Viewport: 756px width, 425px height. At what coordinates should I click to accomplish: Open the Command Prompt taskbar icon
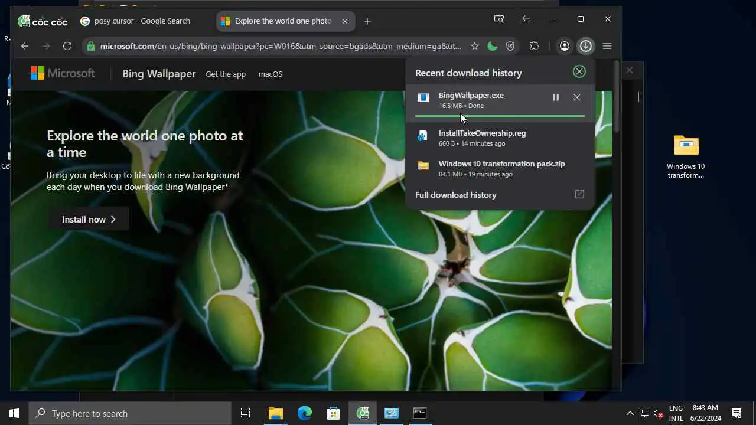pyautogui.click(x=420, y=413)
